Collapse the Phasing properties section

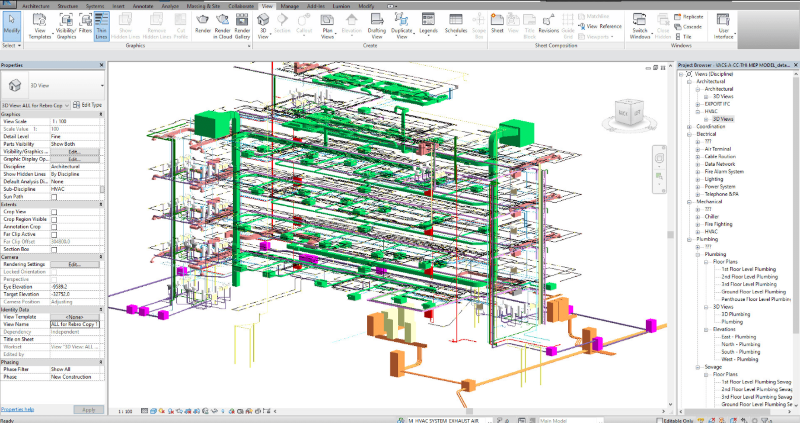(101, 362)
